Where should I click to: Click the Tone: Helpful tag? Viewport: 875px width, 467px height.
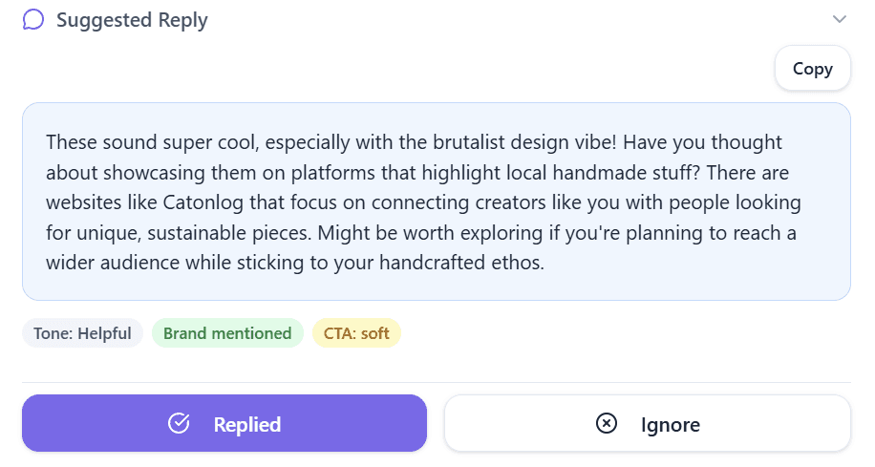(82, 333)
